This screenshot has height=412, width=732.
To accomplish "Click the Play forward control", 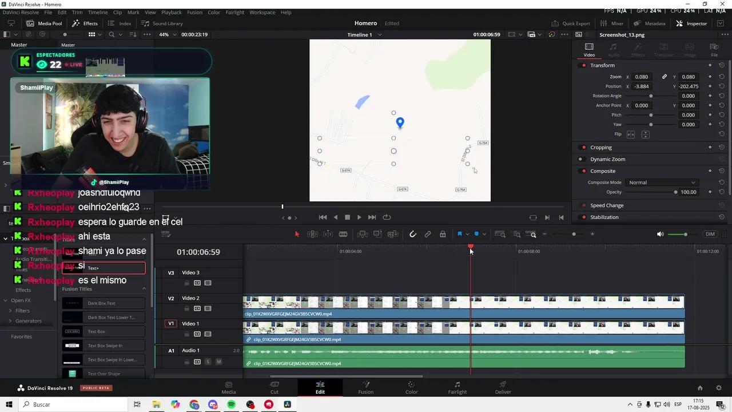I will pyautogui.click(x=359, y=217).
